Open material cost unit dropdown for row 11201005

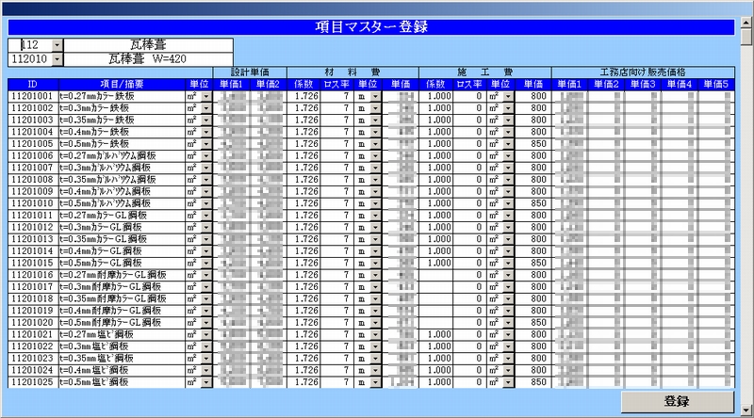375,144
